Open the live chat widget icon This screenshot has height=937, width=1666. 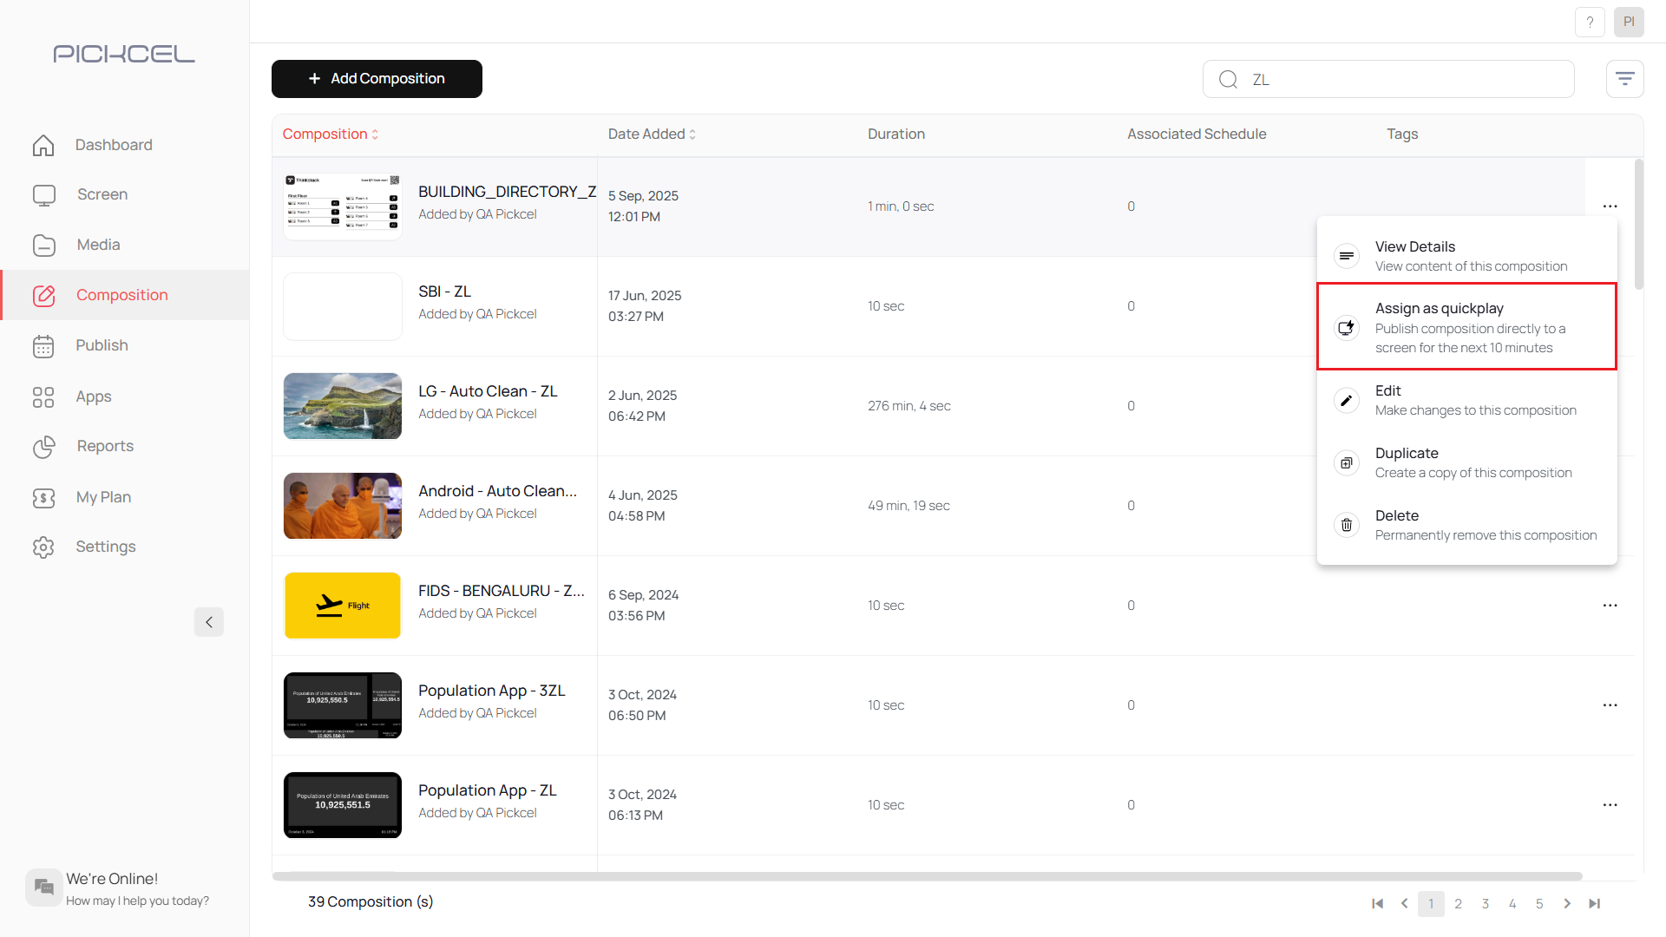pyautogui.click(x=43, y=887)
